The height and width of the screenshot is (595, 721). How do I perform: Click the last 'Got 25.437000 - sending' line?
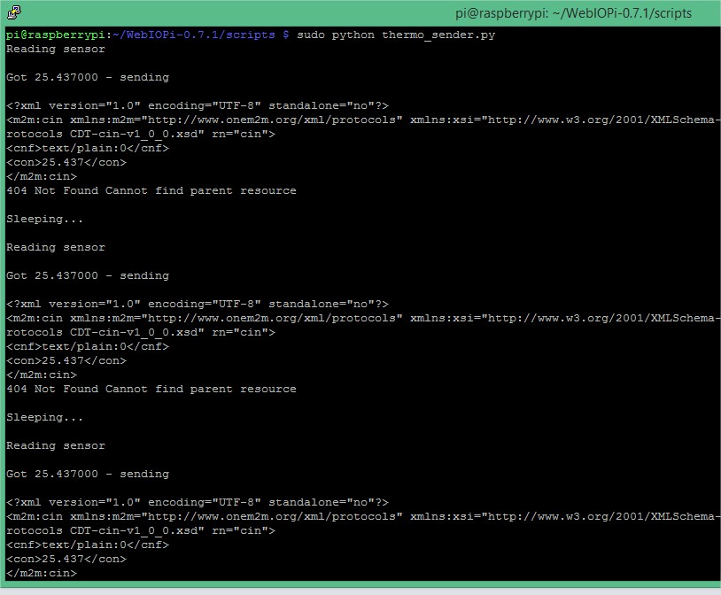pyautogui.click(x=88, y=474)
